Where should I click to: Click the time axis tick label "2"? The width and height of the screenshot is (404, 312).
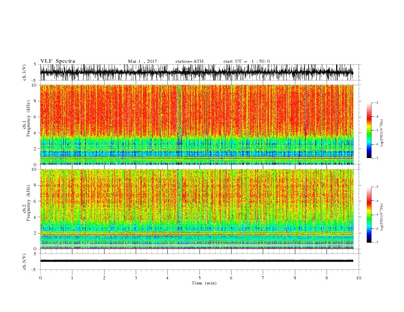click(x=104, y=278)
